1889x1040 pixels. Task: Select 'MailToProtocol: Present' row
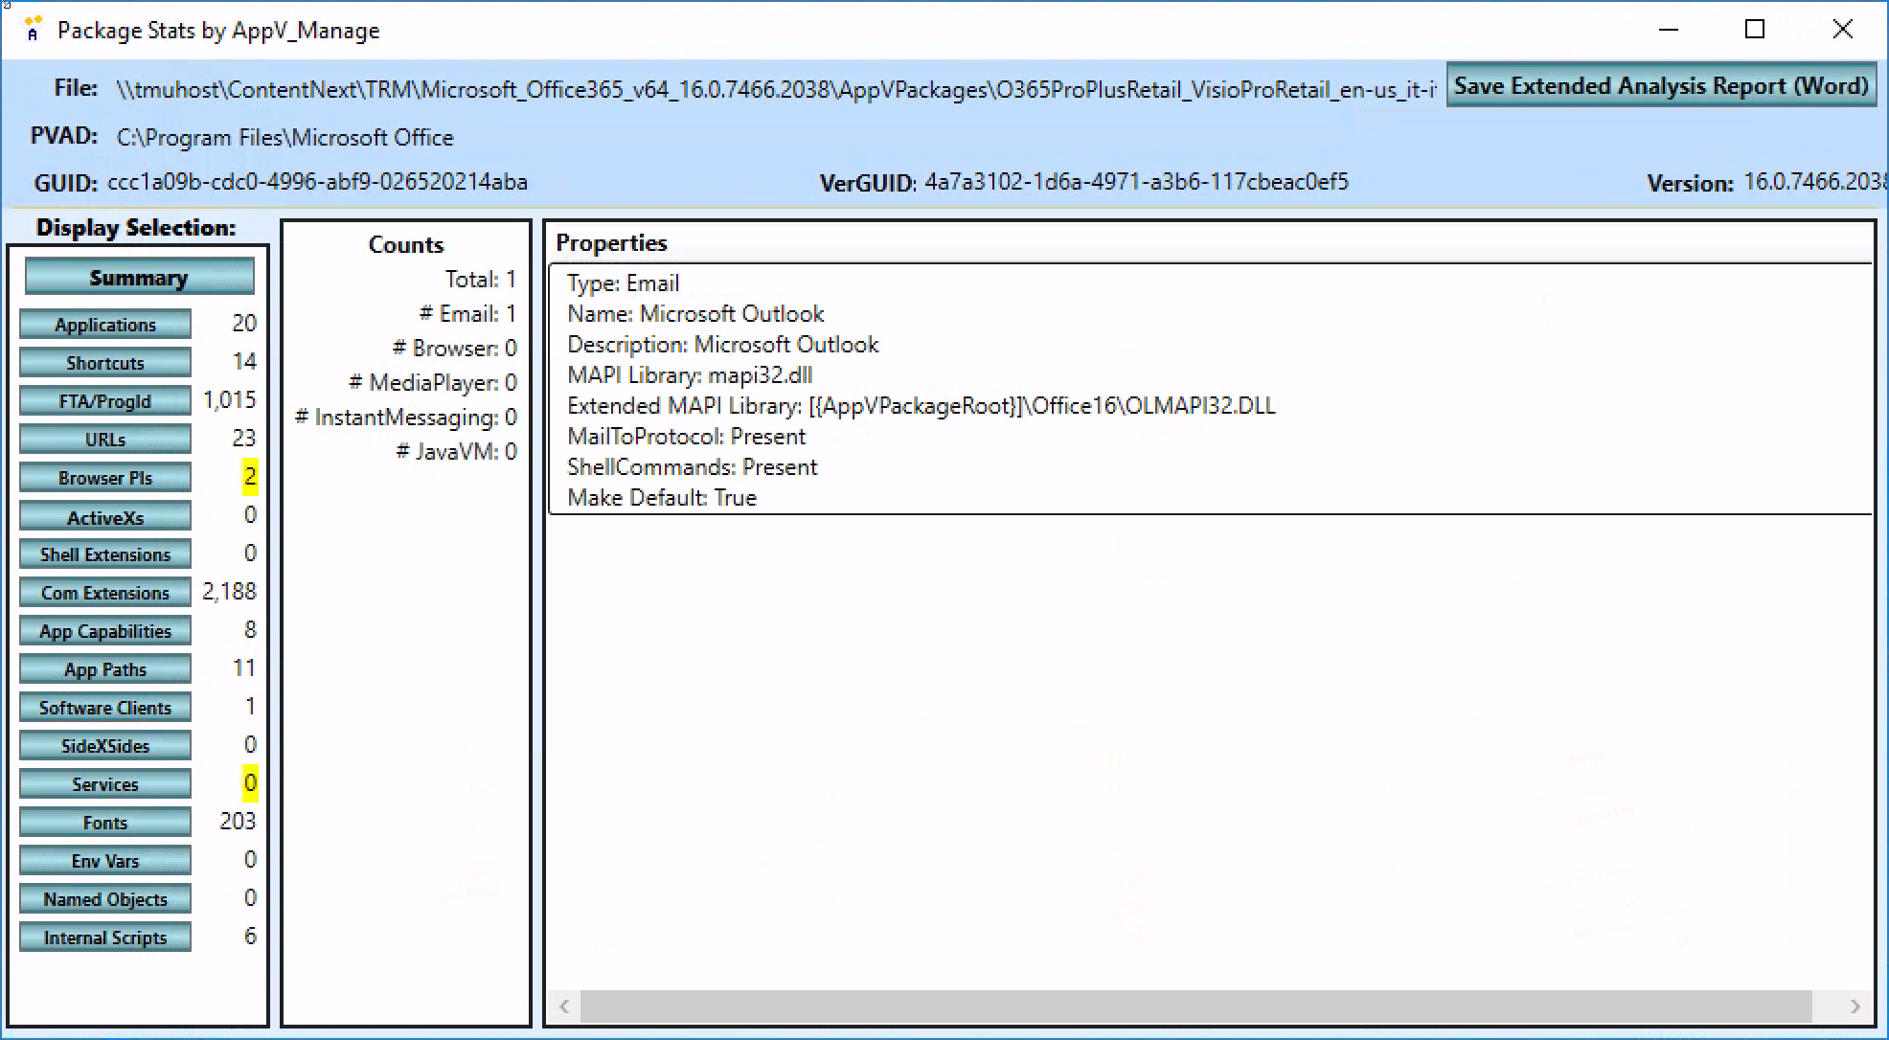[x=687, y=437]
